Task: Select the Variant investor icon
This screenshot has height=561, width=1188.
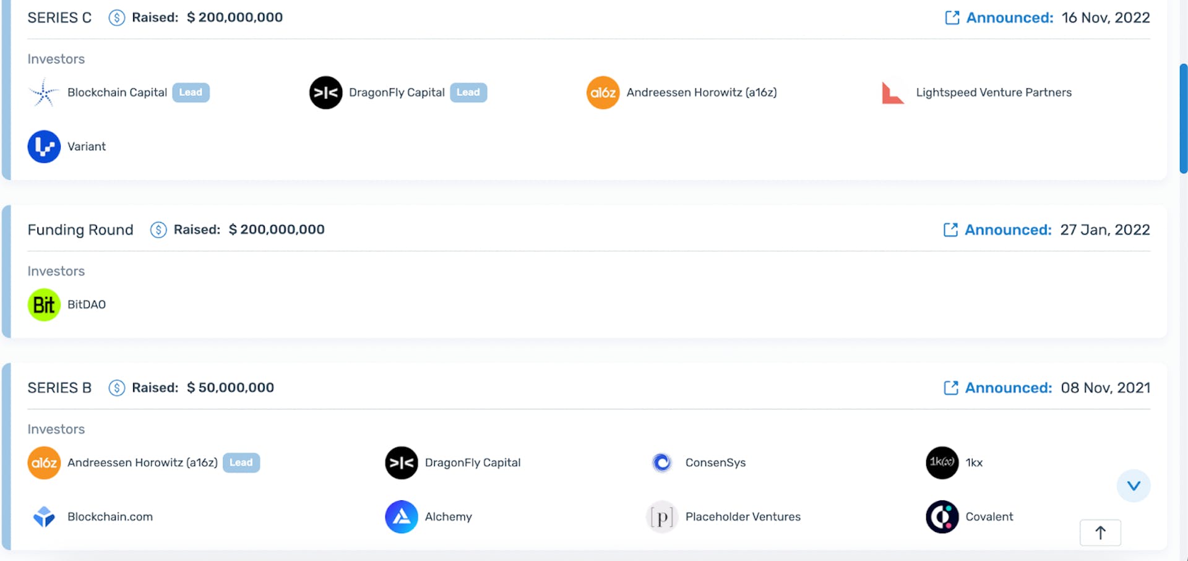Action: (x=43, y=147)
